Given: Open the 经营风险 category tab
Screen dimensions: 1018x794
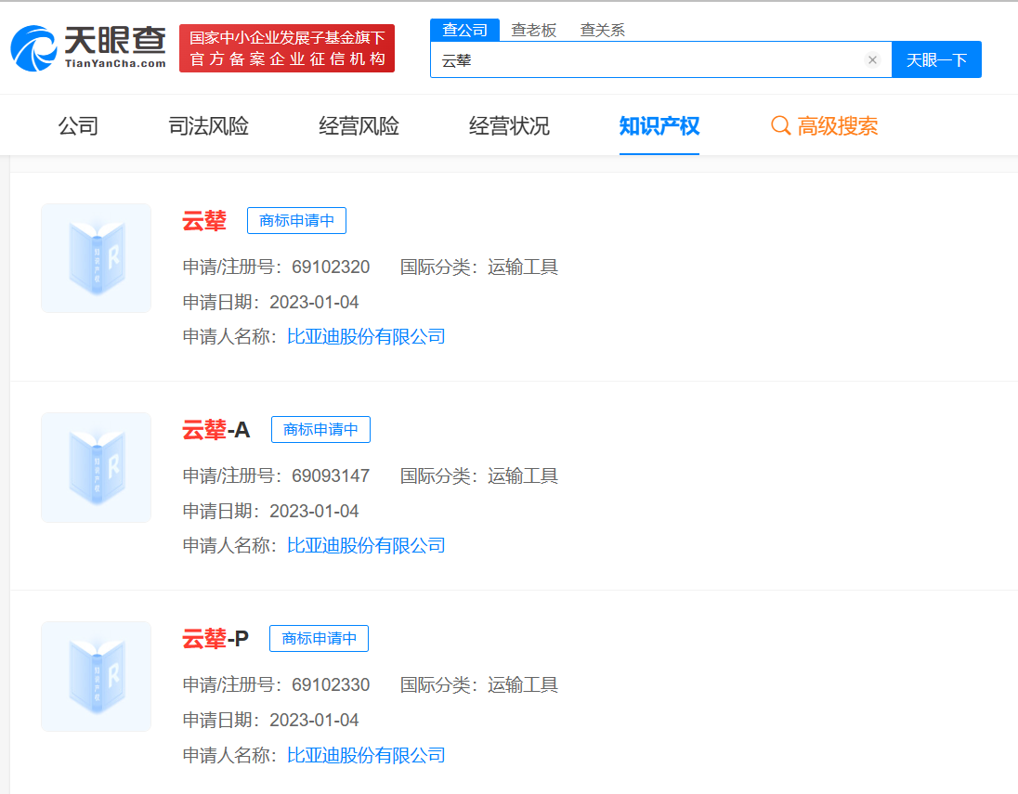Looking at the screenshot, I should click(359, 126).
